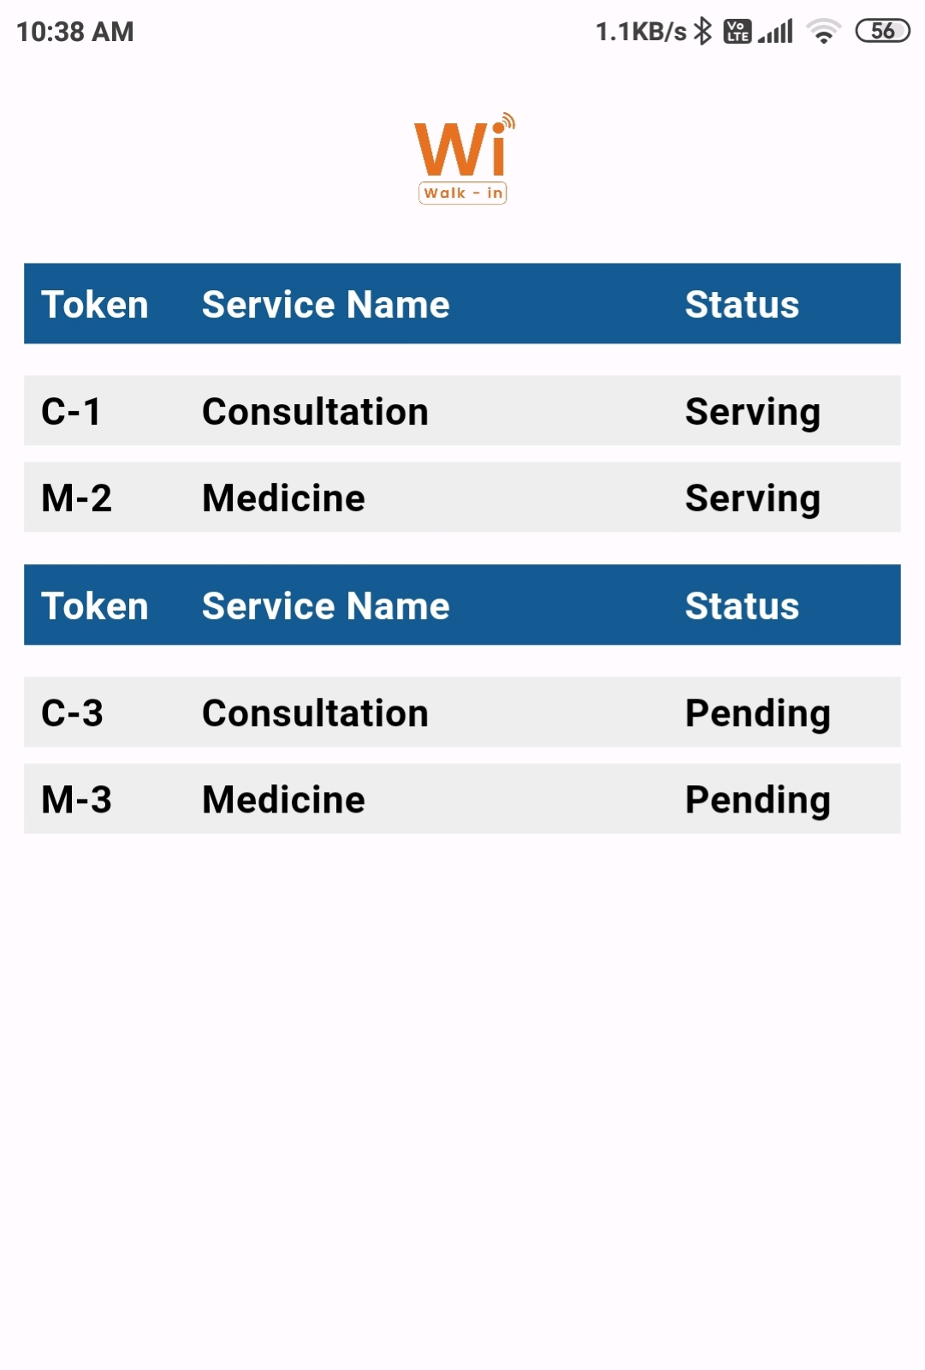This screenshot has height=1370, width=925.
Task: Tap the VoLTE indicator icon
Action: point(737,31)
